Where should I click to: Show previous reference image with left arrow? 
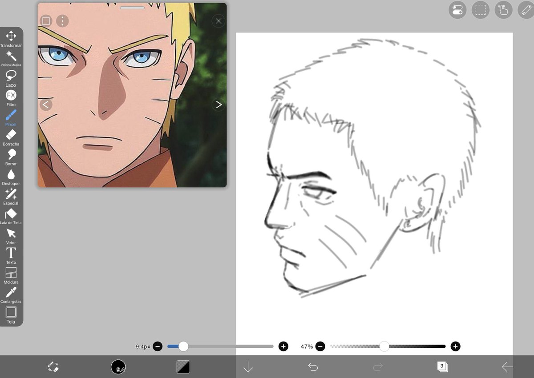46,105
